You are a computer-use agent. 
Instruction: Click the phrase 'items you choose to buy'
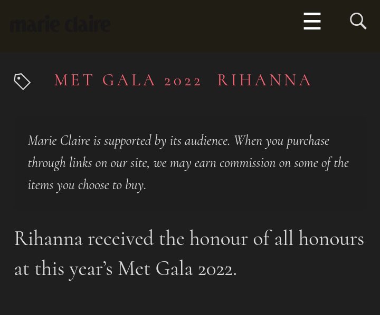(x=87, y=185)
